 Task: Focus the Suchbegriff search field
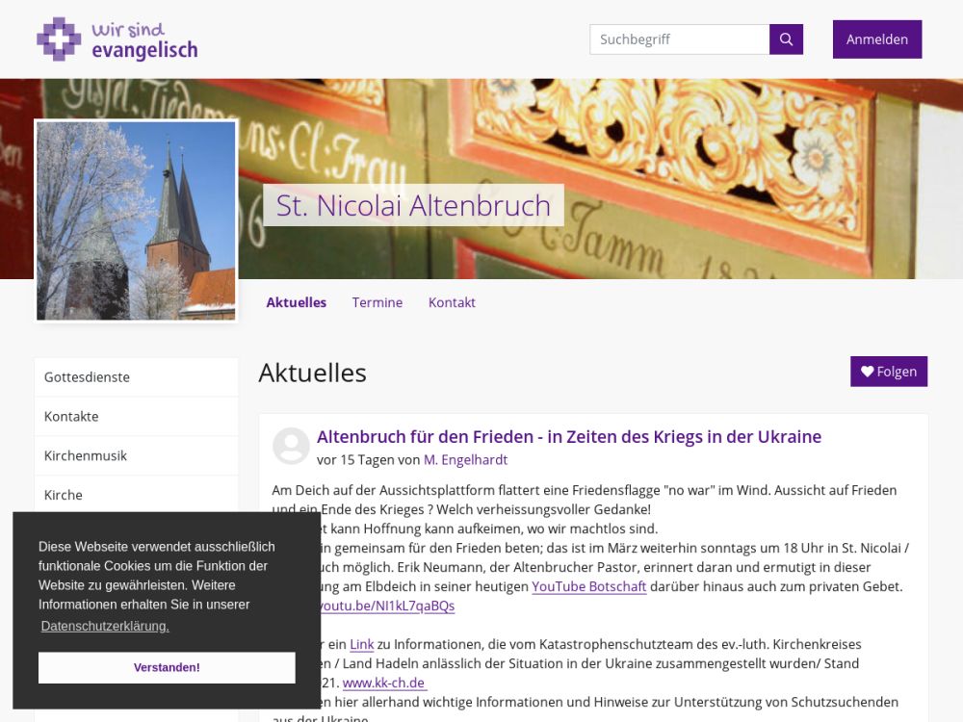pyautogui.click(x=679, y=39)
